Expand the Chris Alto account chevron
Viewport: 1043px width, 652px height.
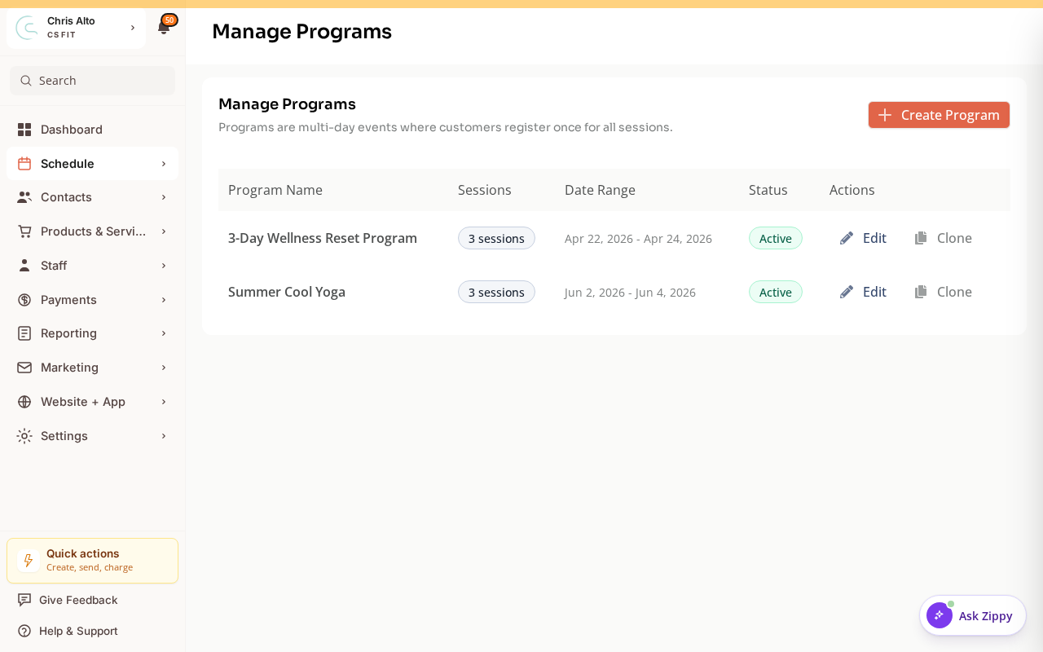pyautogui.click(x=133, y=28)
